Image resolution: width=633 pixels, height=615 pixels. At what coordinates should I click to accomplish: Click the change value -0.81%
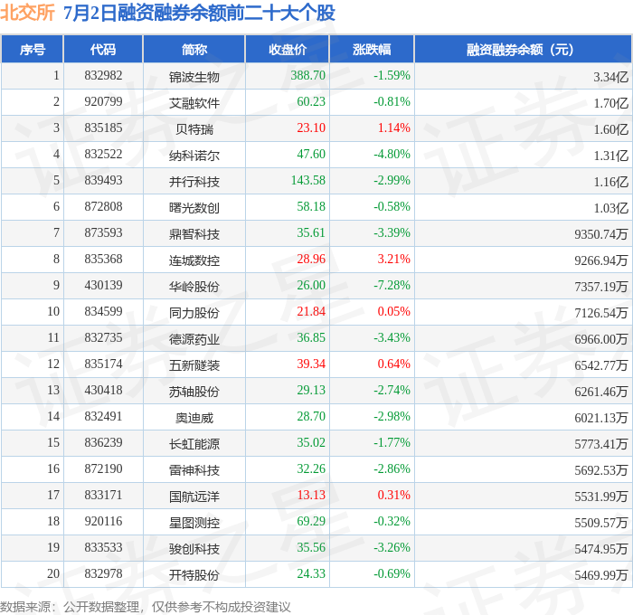(x=392, y=102)
